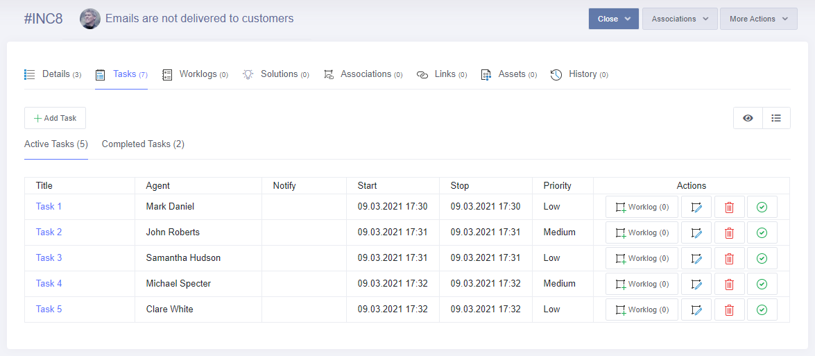Click the edit icon for Task 4
This screenshot has width=815, height=356.
(696, 284)
